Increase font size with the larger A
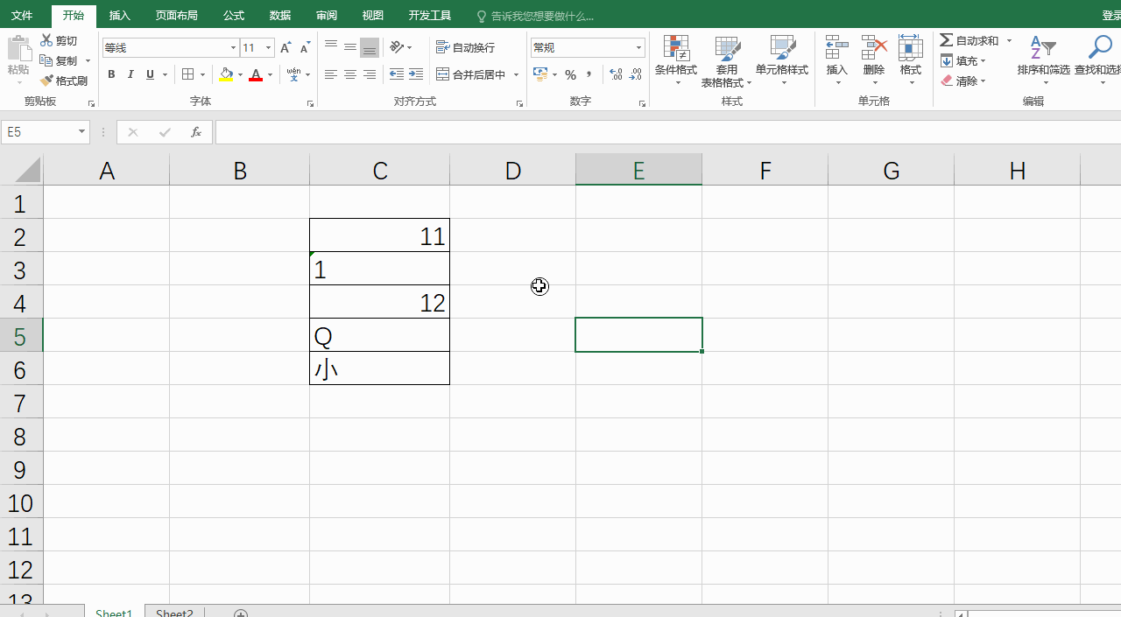 [286, 48]
